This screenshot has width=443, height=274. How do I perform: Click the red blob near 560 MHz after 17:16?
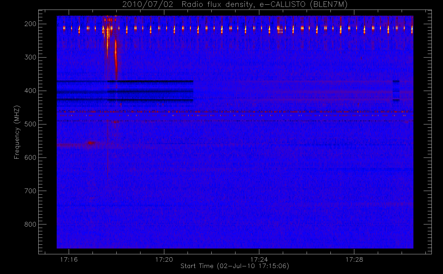click(x=91, y=143)
